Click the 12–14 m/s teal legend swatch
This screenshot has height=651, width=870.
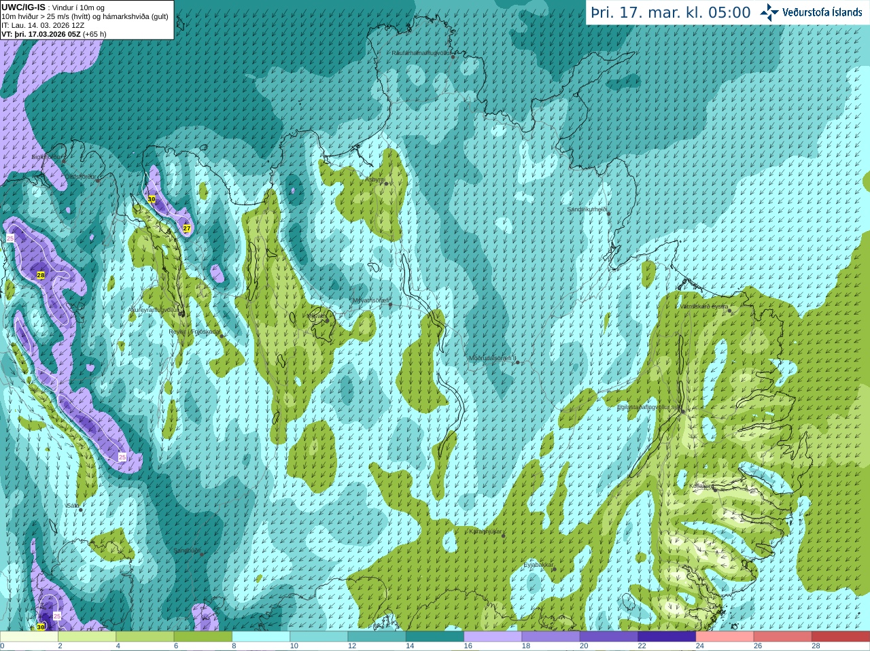pyautogui.click(x=377, y=637)
